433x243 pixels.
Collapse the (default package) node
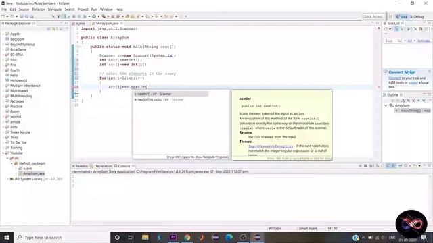point(12,163)
